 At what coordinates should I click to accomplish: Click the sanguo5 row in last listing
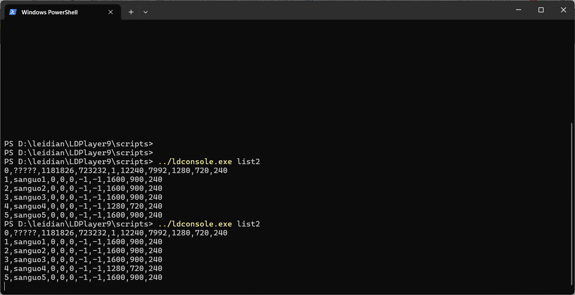coord(83,278)
